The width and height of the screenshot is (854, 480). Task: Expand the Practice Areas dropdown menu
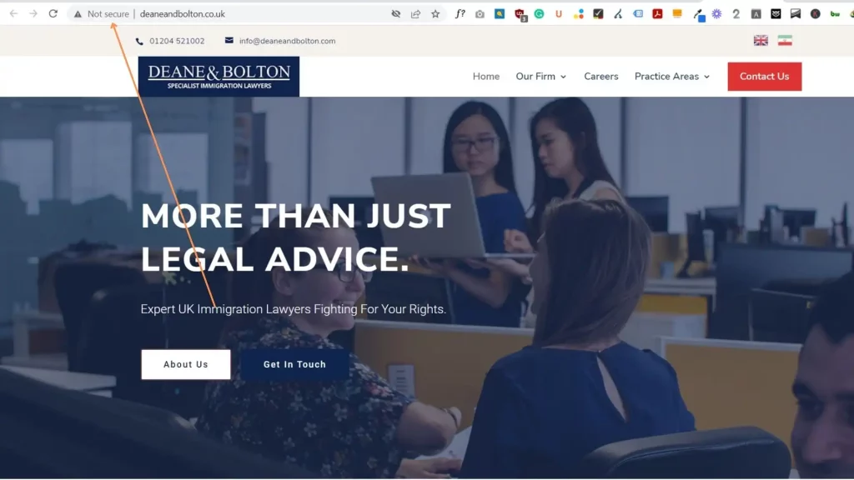tap(672, 76)
